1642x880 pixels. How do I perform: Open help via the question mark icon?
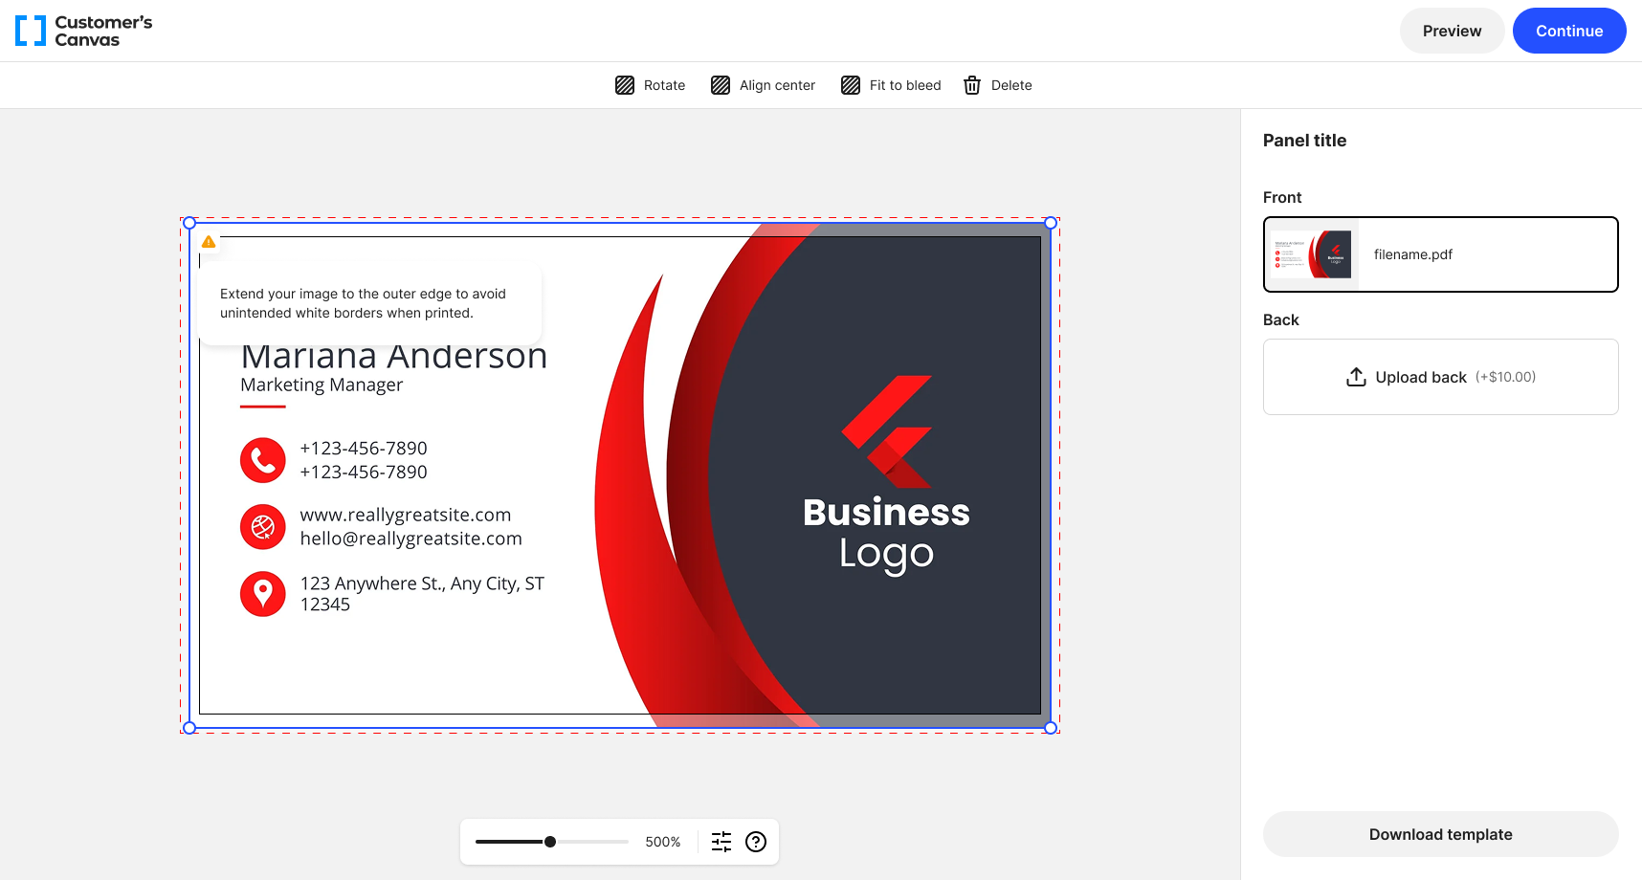pos(756,842)
